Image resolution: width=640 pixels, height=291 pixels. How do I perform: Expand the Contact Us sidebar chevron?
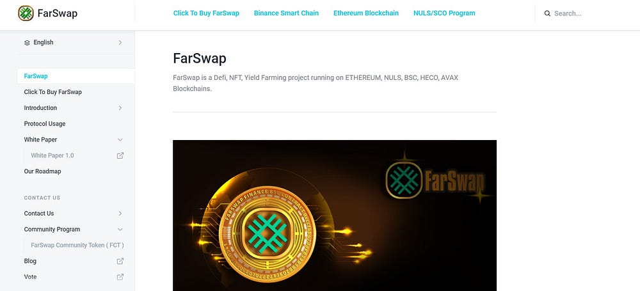120,214
